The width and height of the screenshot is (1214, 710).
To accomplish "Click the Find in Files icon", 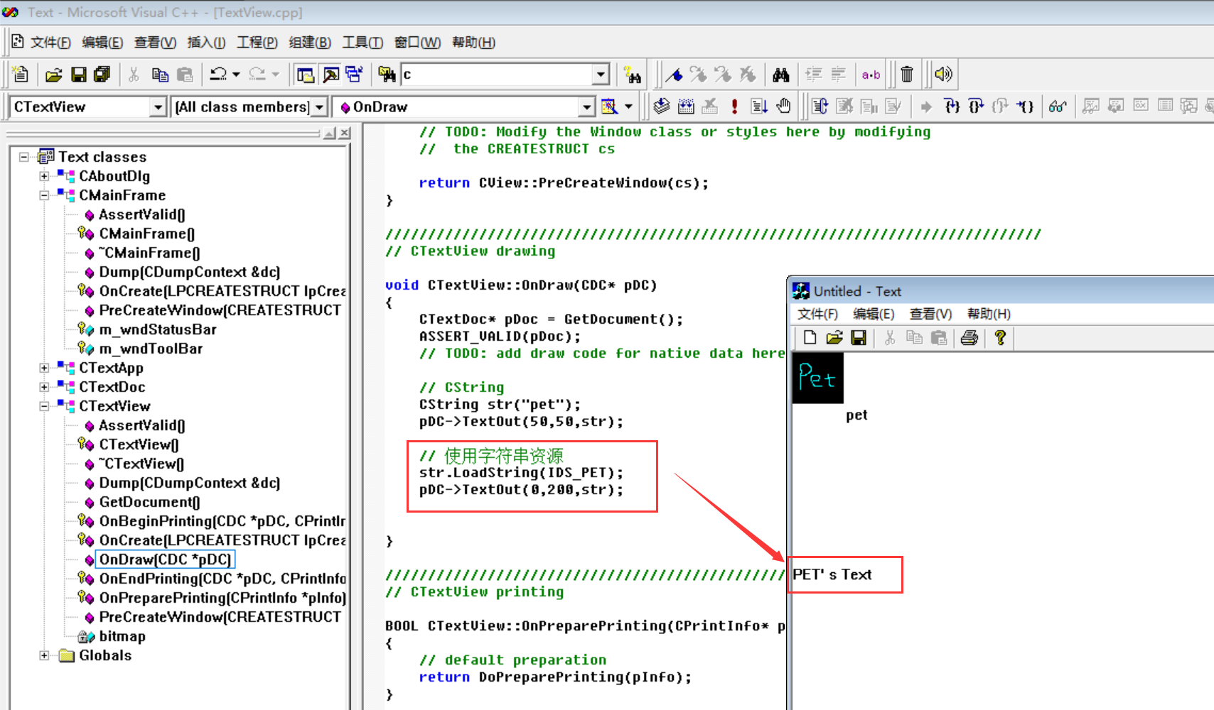I will coord(387,74).
